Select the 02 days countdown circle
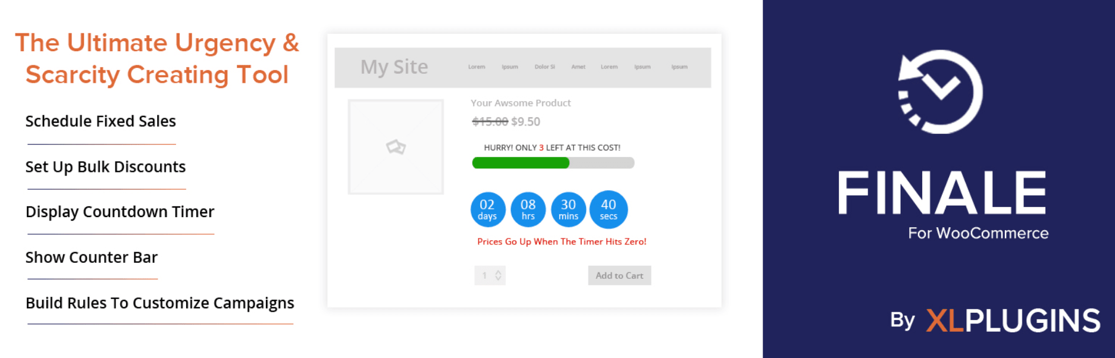Screen dimensions: 1115x358 487,209
